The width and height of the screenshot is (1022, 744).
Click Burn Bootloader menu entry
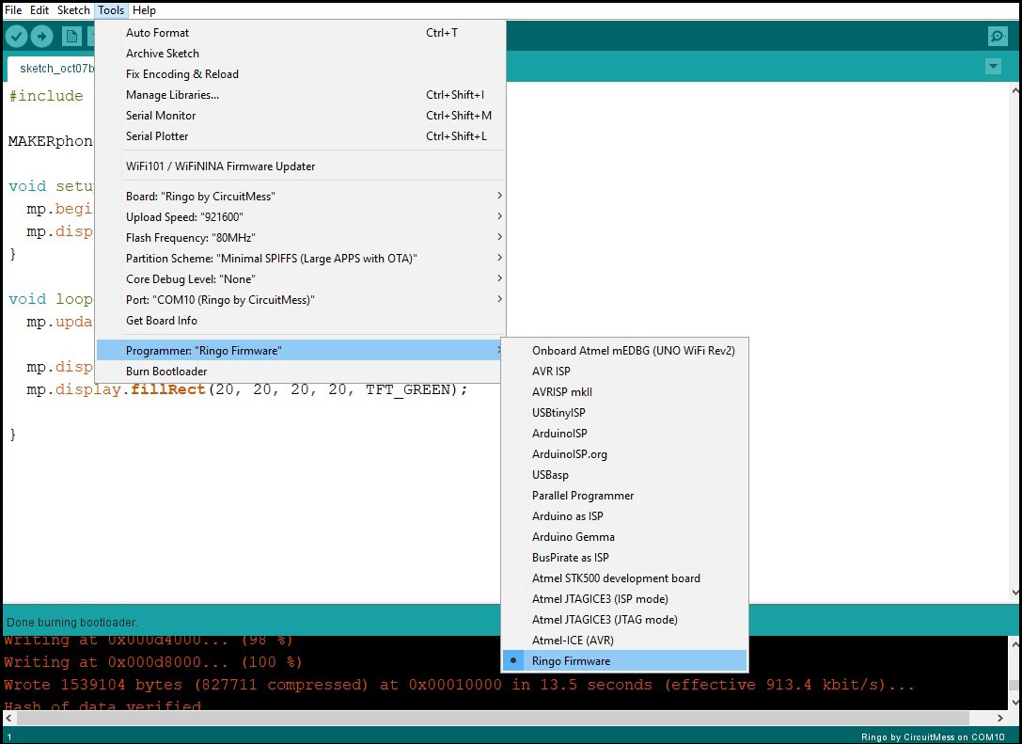click(166, 372)
